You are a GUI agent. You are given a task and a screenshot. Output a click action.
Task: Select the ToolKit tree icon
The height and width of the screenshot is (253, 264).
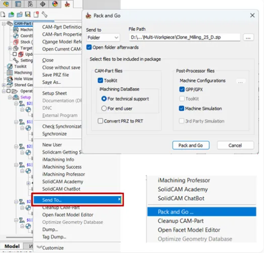tap(9, 67)
